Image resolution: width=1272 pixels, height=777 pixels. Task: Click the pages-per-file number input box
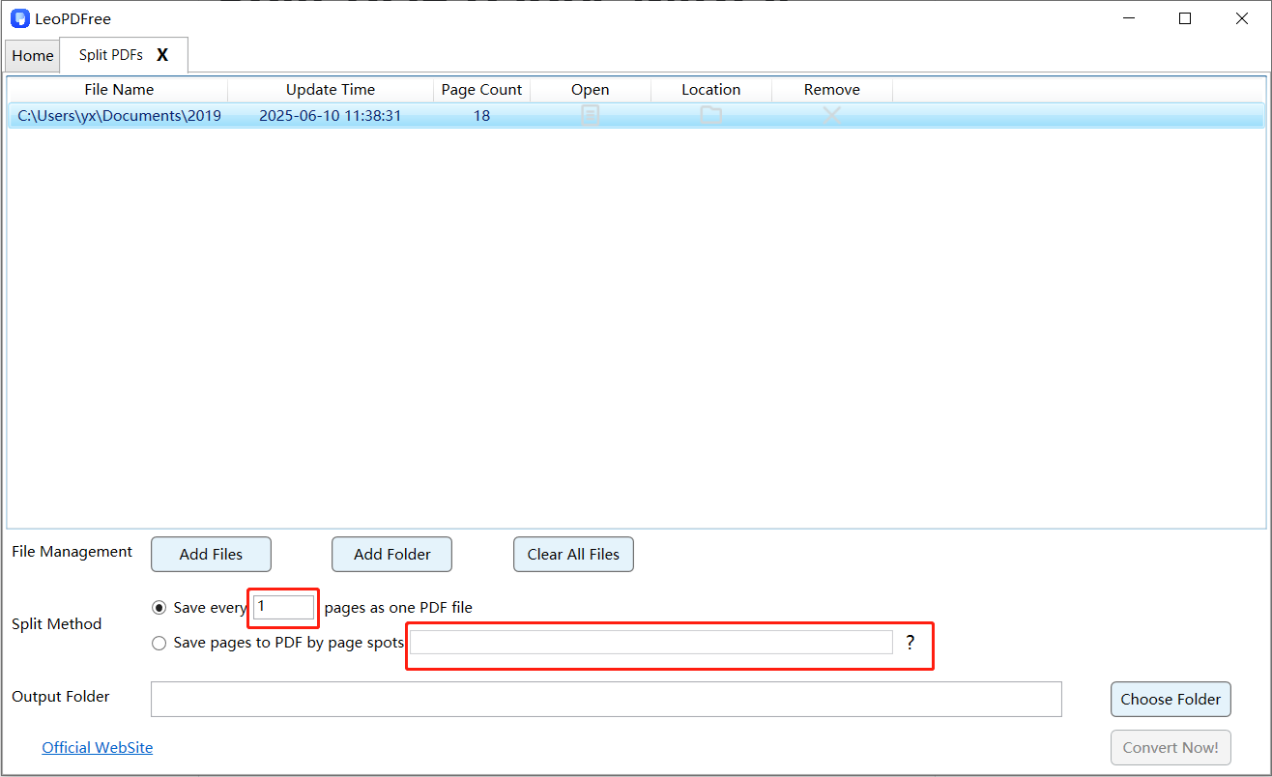[x=283, y=607]
